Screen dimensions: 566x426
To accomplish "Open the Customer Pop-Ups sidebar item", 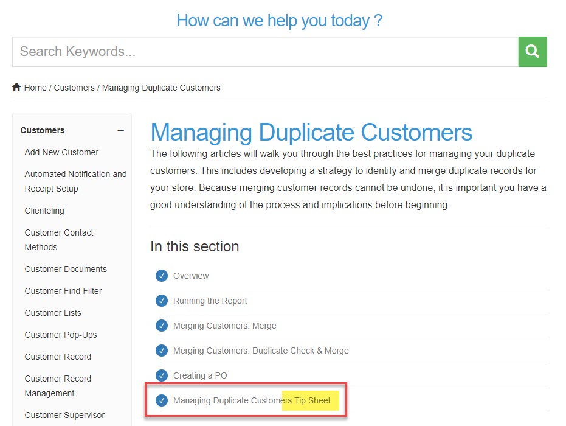I will (x=61, y=335).
